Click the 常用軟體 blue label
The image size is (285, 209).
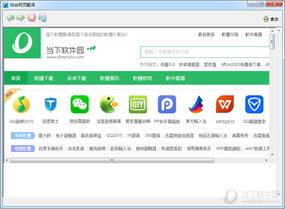[x=23, y=136]
